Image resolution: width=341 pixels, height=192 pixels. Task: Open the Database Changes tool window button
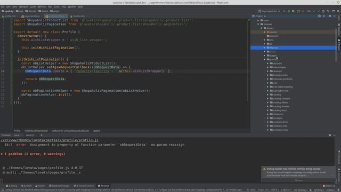tap(59, 186)
